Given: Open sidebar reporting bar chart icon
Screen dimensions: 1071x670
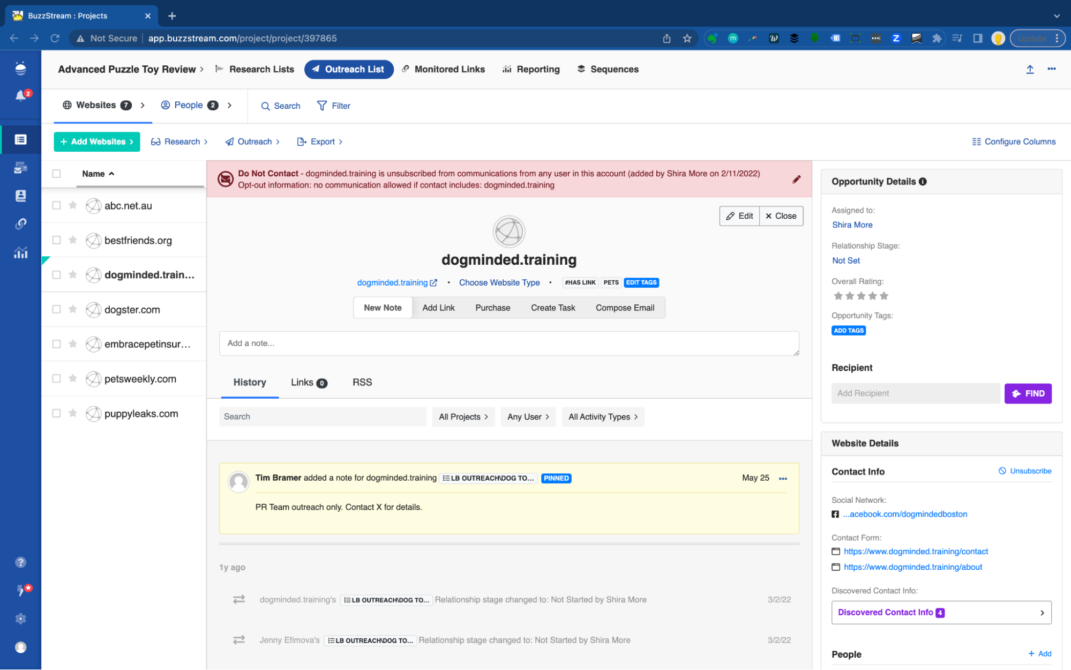Looking at the screenshot, I should click(x=20, y=252).
